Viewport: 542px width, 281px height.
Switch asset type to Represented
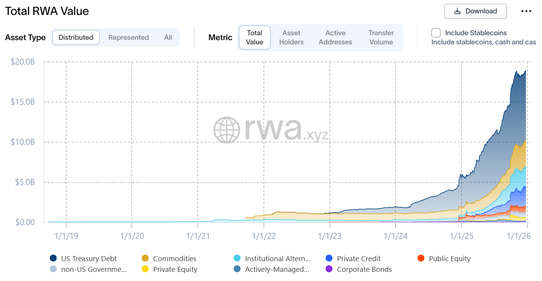[x=128, y=37]
